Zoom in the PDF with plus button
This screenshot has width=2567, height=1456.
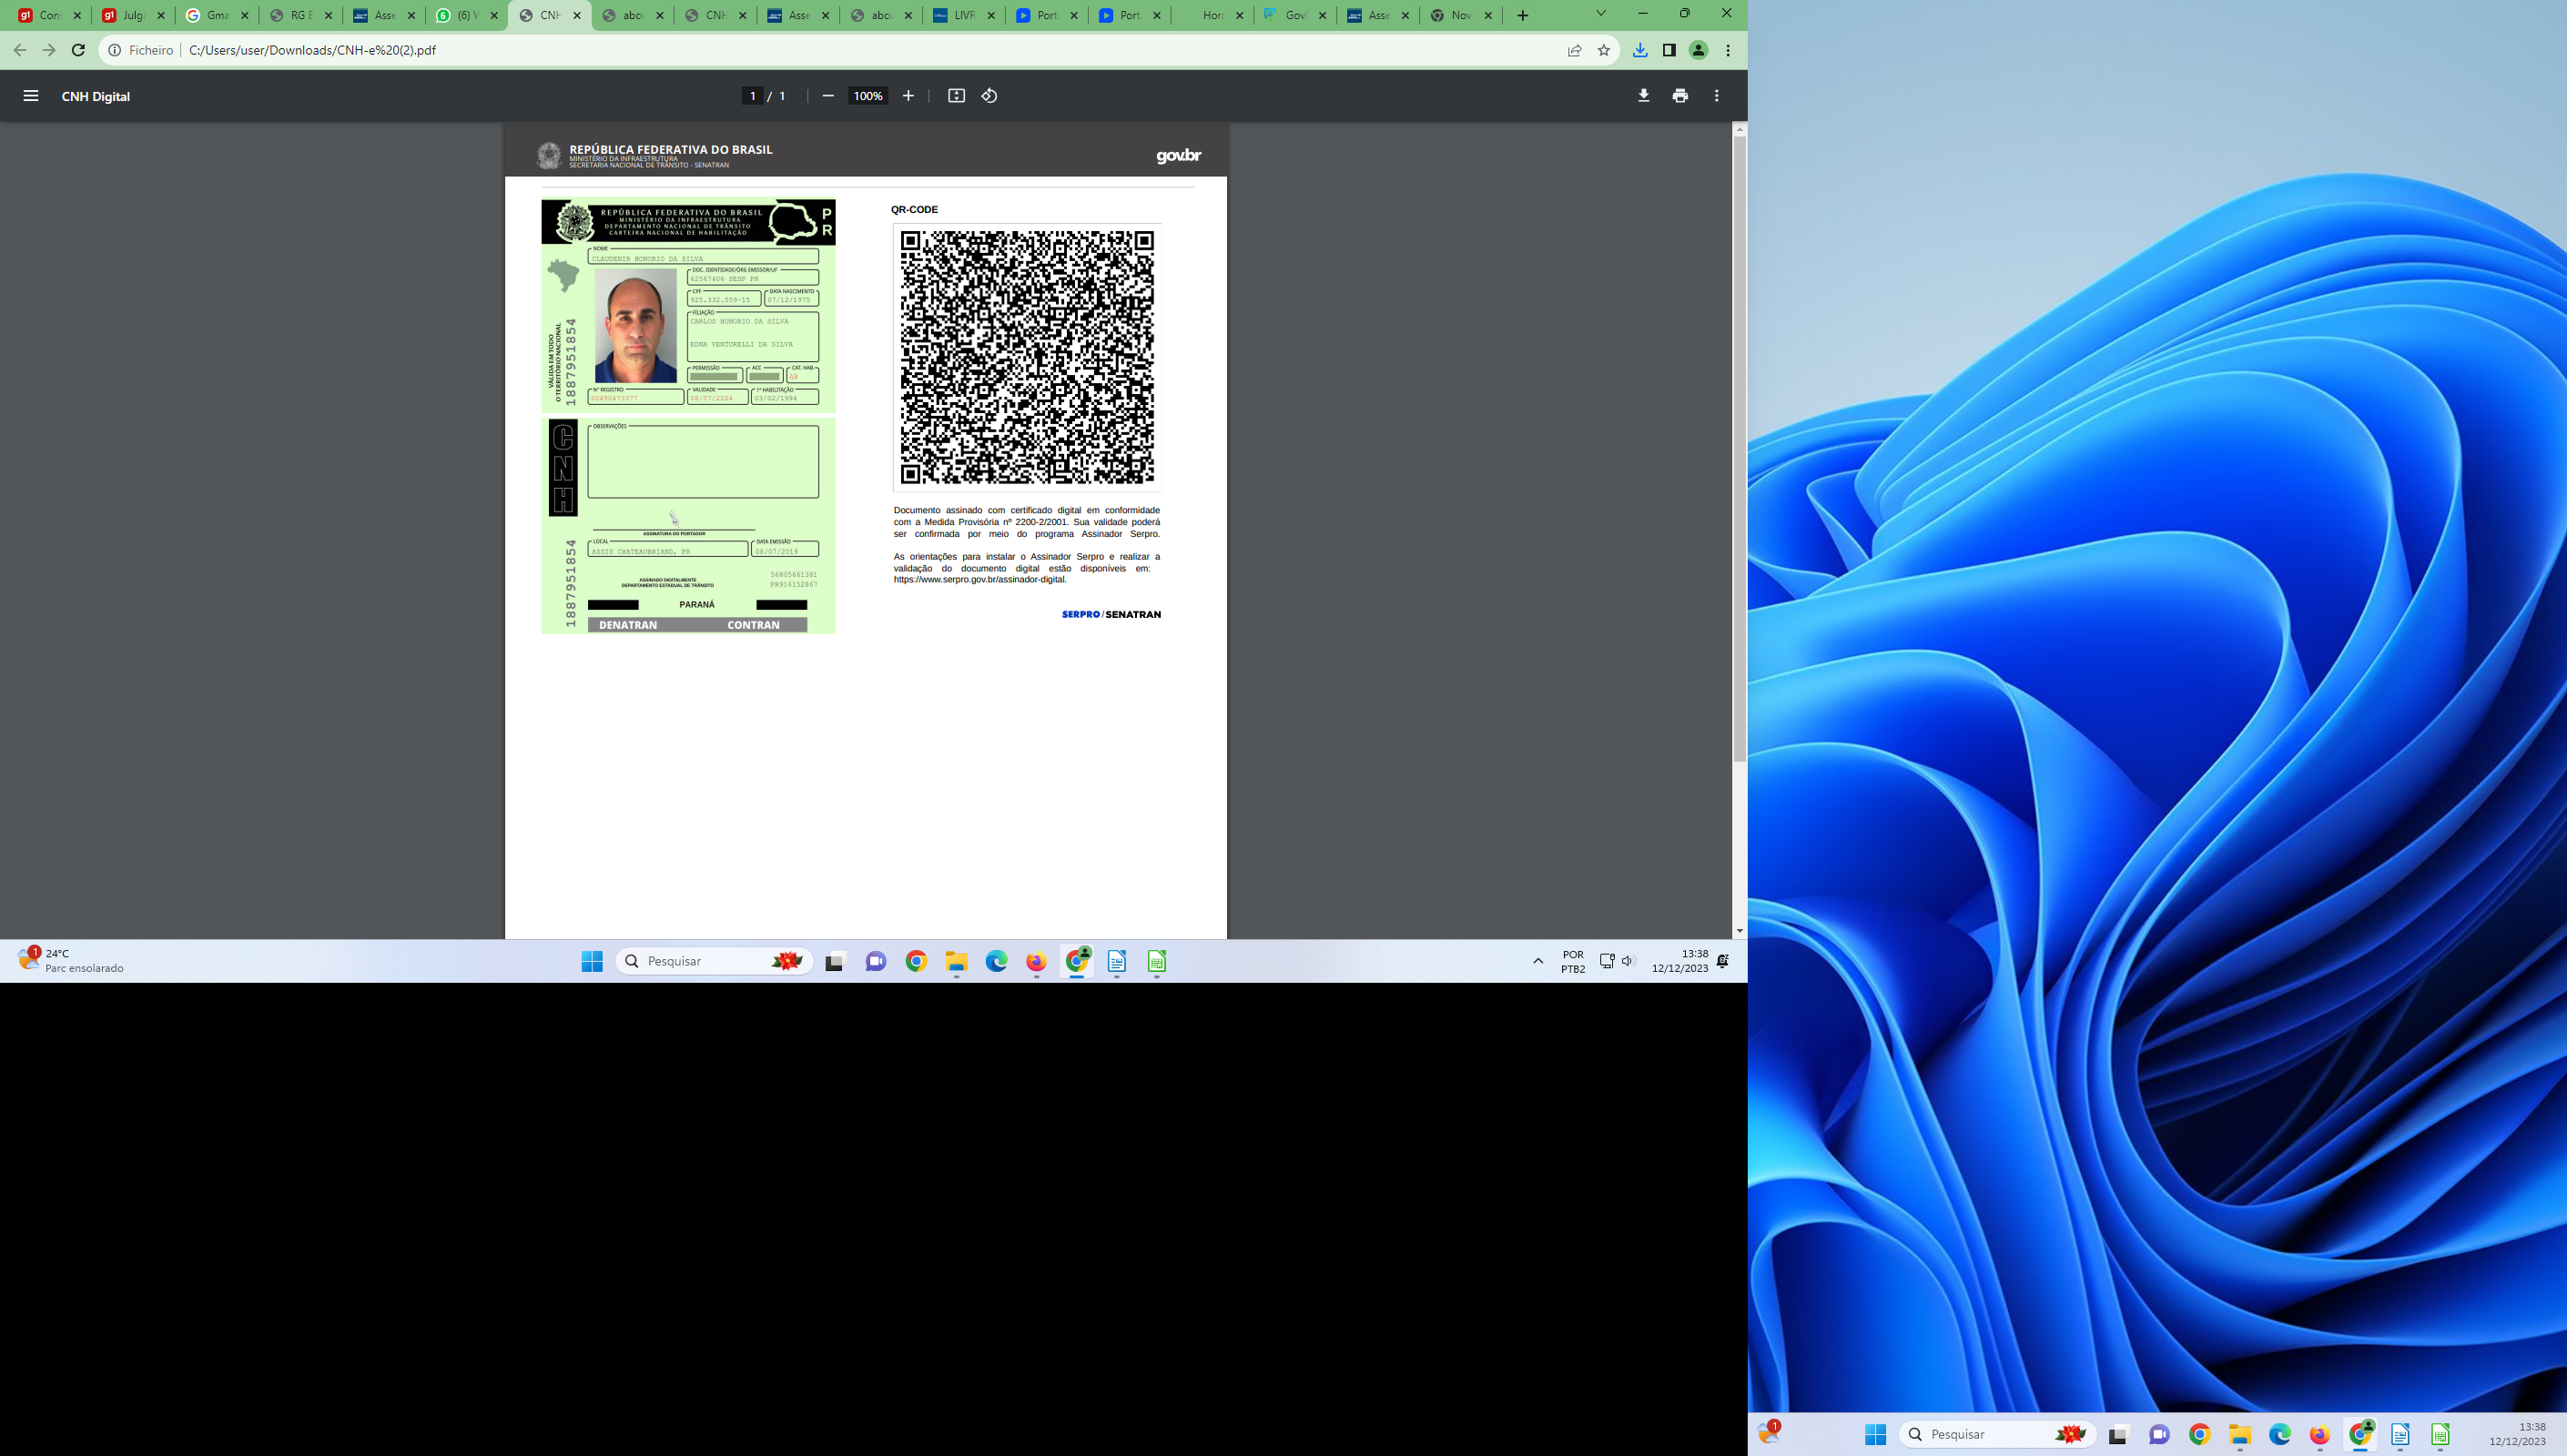pyautogui.click(x=908, y=96)
